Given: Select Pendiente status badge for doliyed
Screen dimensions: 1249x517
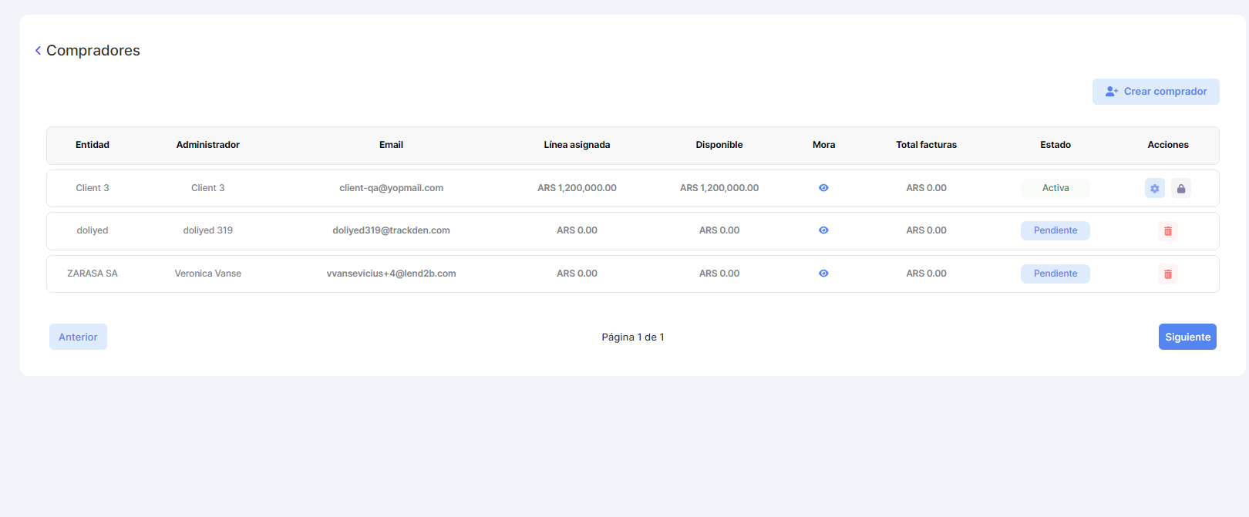Looking at the screenshot, I should (1055, 230).
